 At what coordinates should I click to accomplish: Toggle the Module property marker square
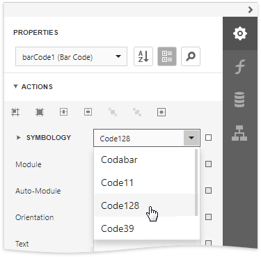click(x=208, y=164)
